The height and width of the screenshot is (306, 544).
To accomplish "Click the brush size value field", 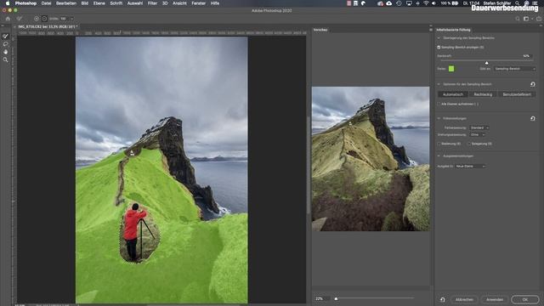I will pyautogui.click(x=65, y=19).
